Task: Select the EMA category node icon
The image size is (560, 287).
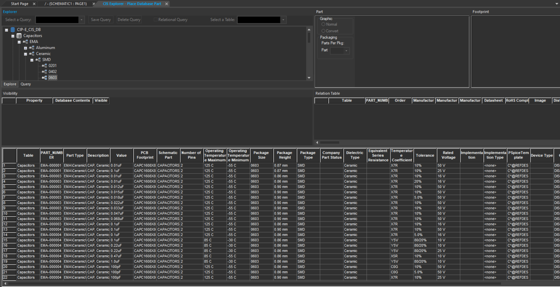Action: [25, 42]
